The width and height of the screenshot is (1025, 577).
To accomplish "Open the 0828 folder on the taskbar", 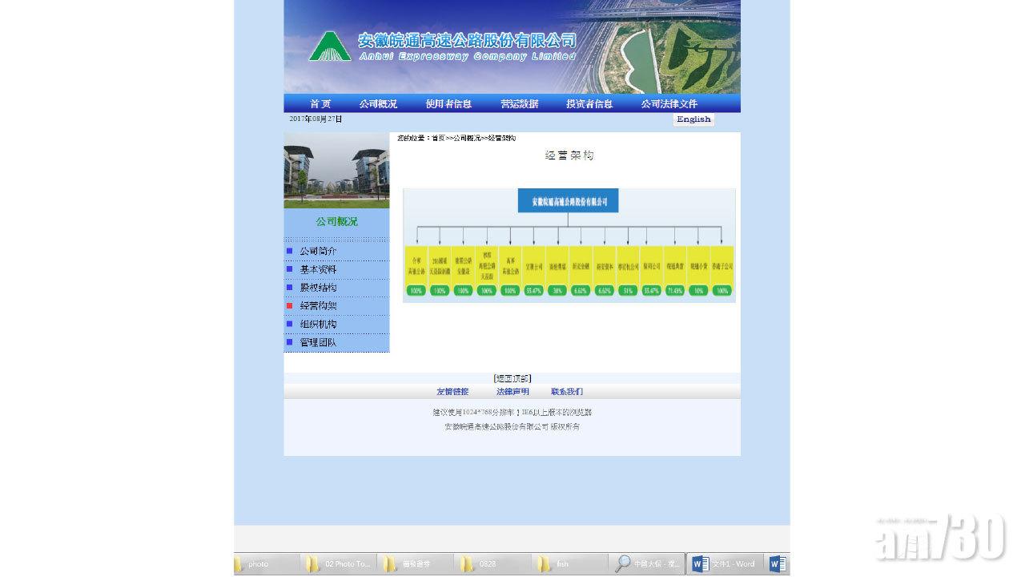I will pos(486,563).
